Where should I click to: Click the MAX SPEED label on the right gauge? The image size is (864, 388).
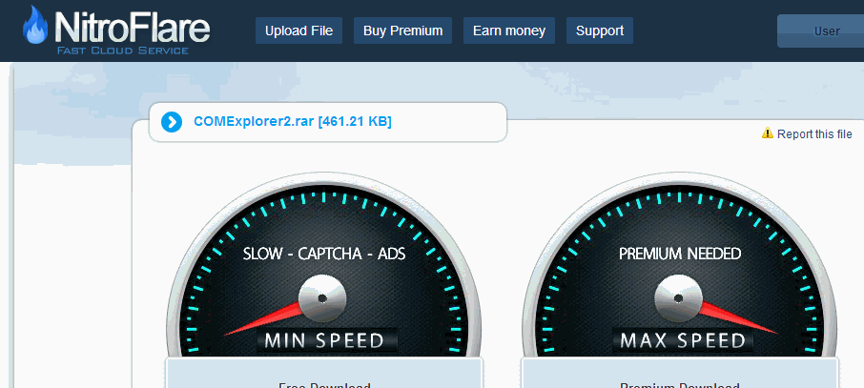pyautogui.click(x=683, y=340)
